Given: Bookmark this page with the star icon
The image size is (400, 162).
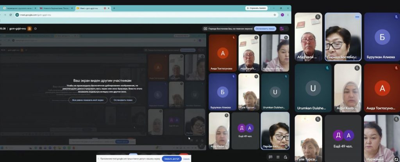Looking at the screenshot, I should pyautogui.click(x=275, y=15).
